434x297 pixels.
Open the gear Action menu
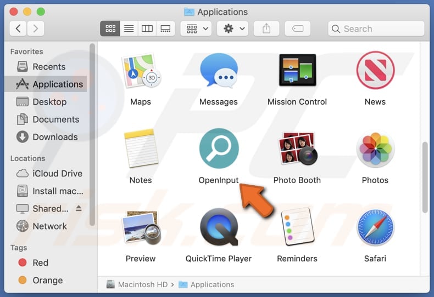[232, 28]
